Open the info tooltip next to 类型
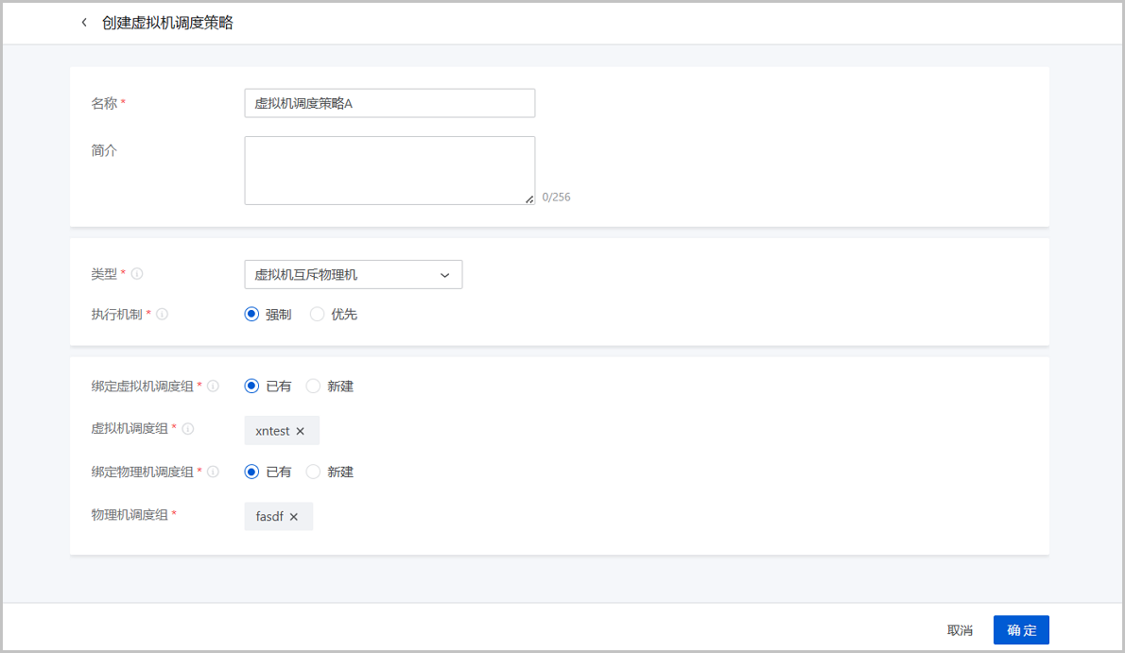1125x653 pixels. coord(137,273)
